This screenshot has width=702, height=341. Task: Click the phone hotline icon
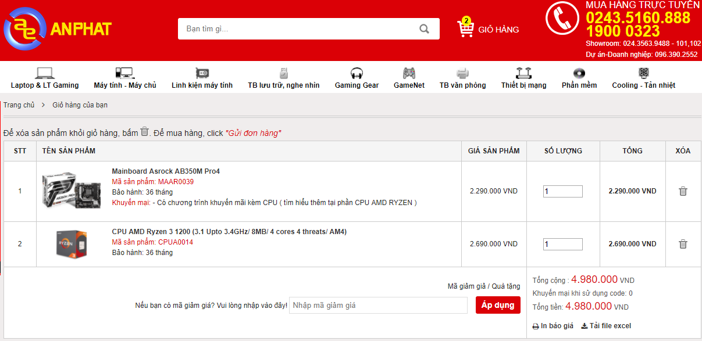click(x=562, y=18)
